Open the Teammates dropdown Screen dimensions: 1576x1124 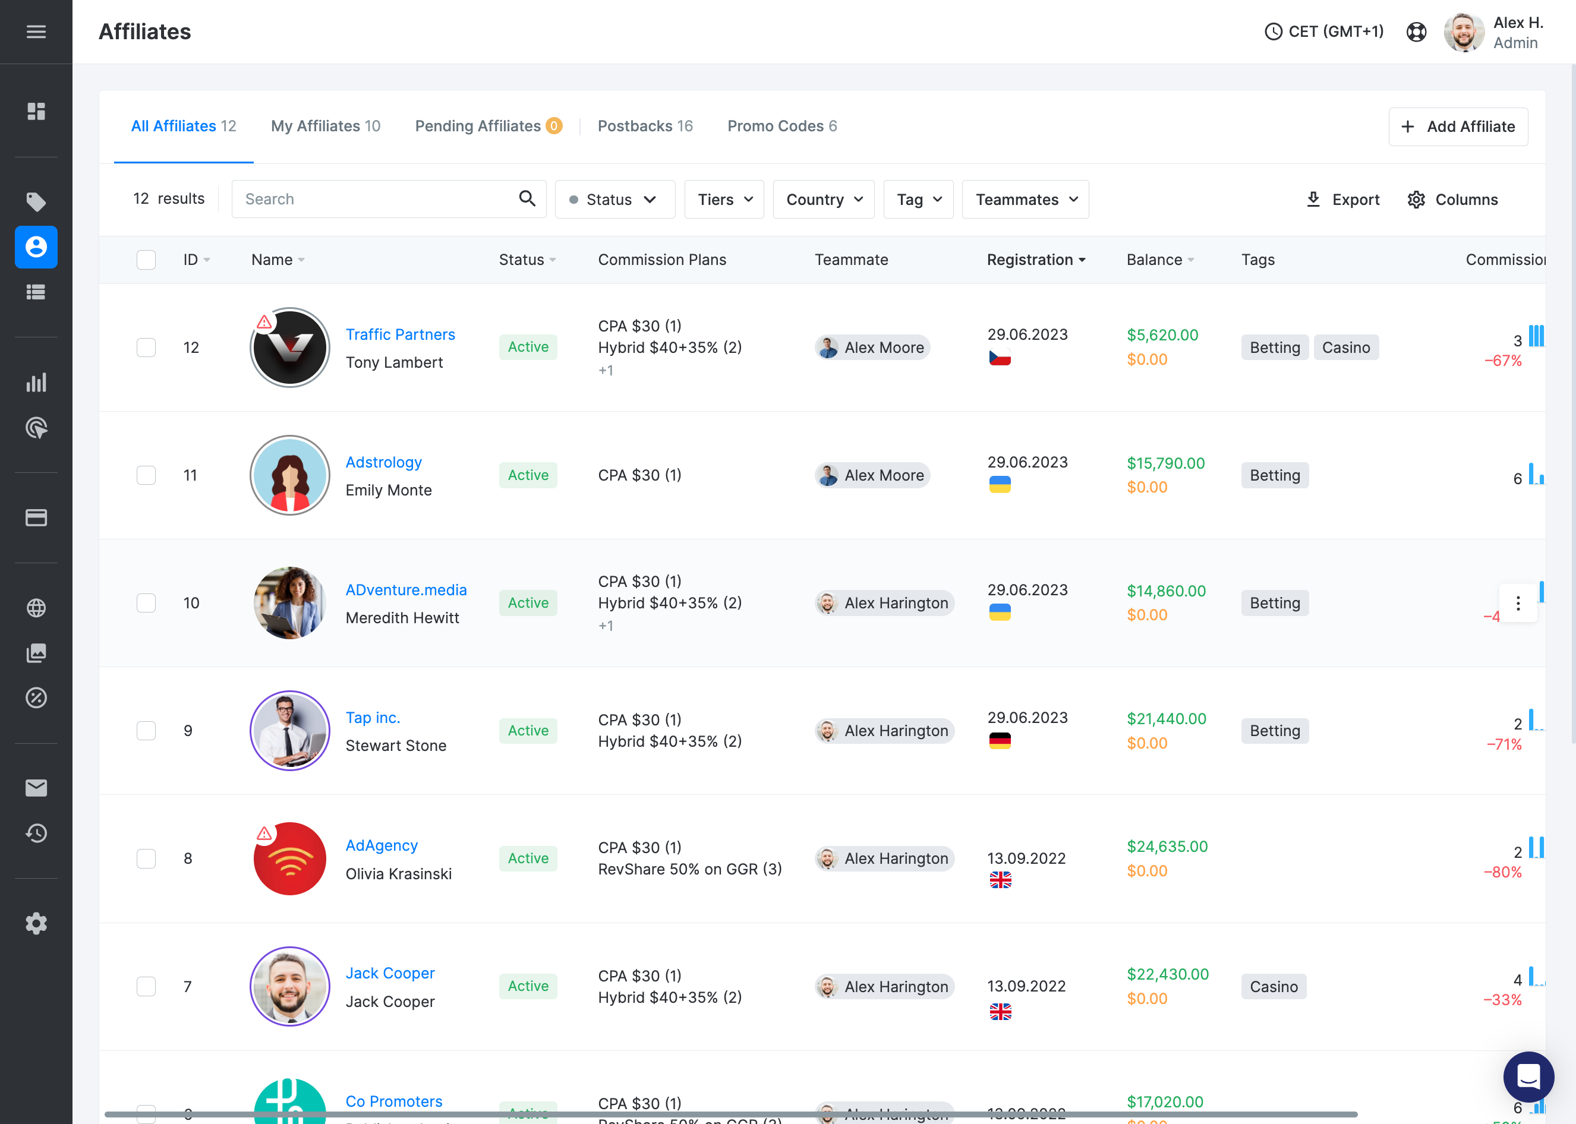tap(1025, 200)
